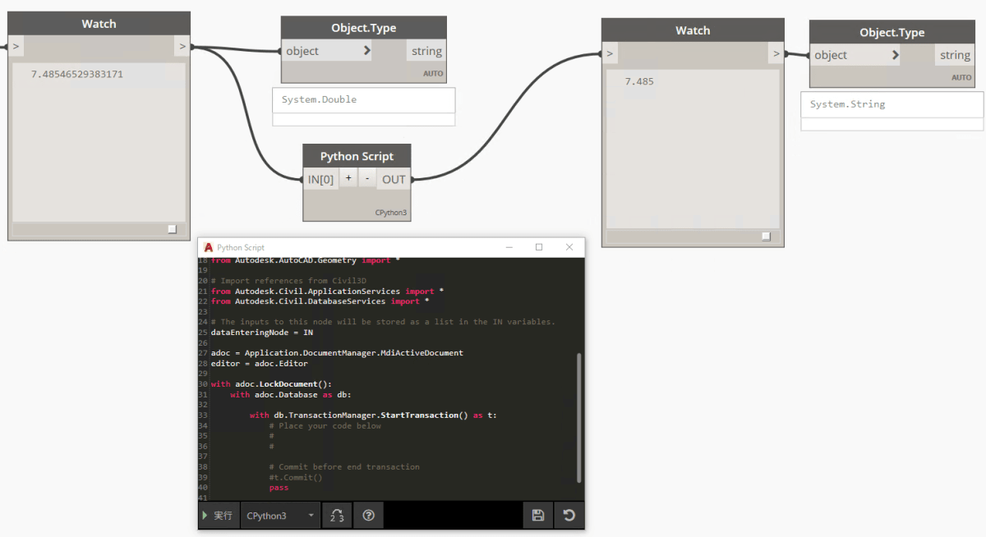
Task: Click object port chevron on right Object.Type node
Action: click(895, 55)
